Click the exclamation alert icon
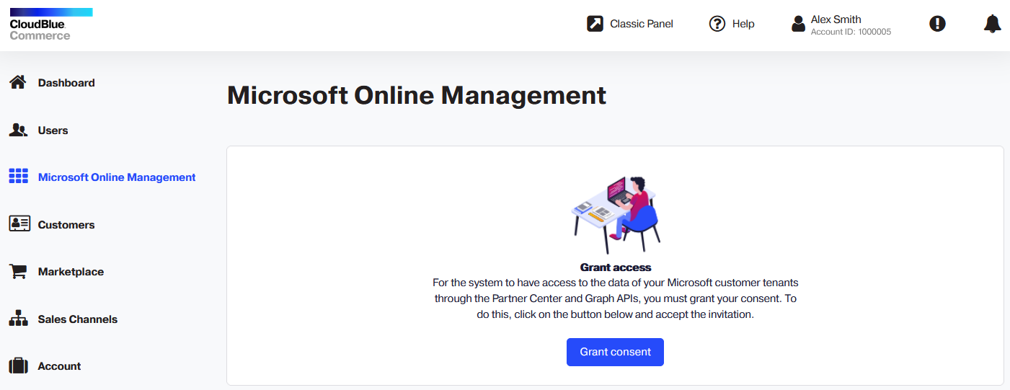Viewport: 1010px width, 390px height. tap(937, 24)
